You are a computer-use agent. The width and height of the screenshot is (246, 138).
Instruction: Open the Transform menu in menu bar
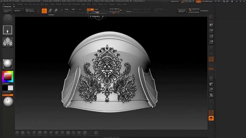click(x=112, y=4)
